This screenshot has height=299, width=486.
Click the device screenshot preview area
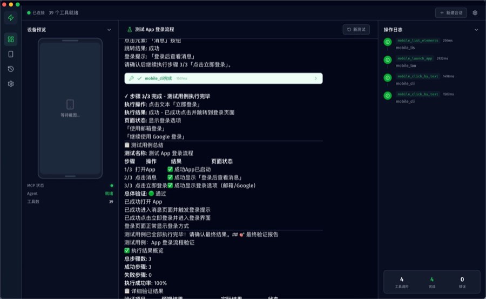70,108
